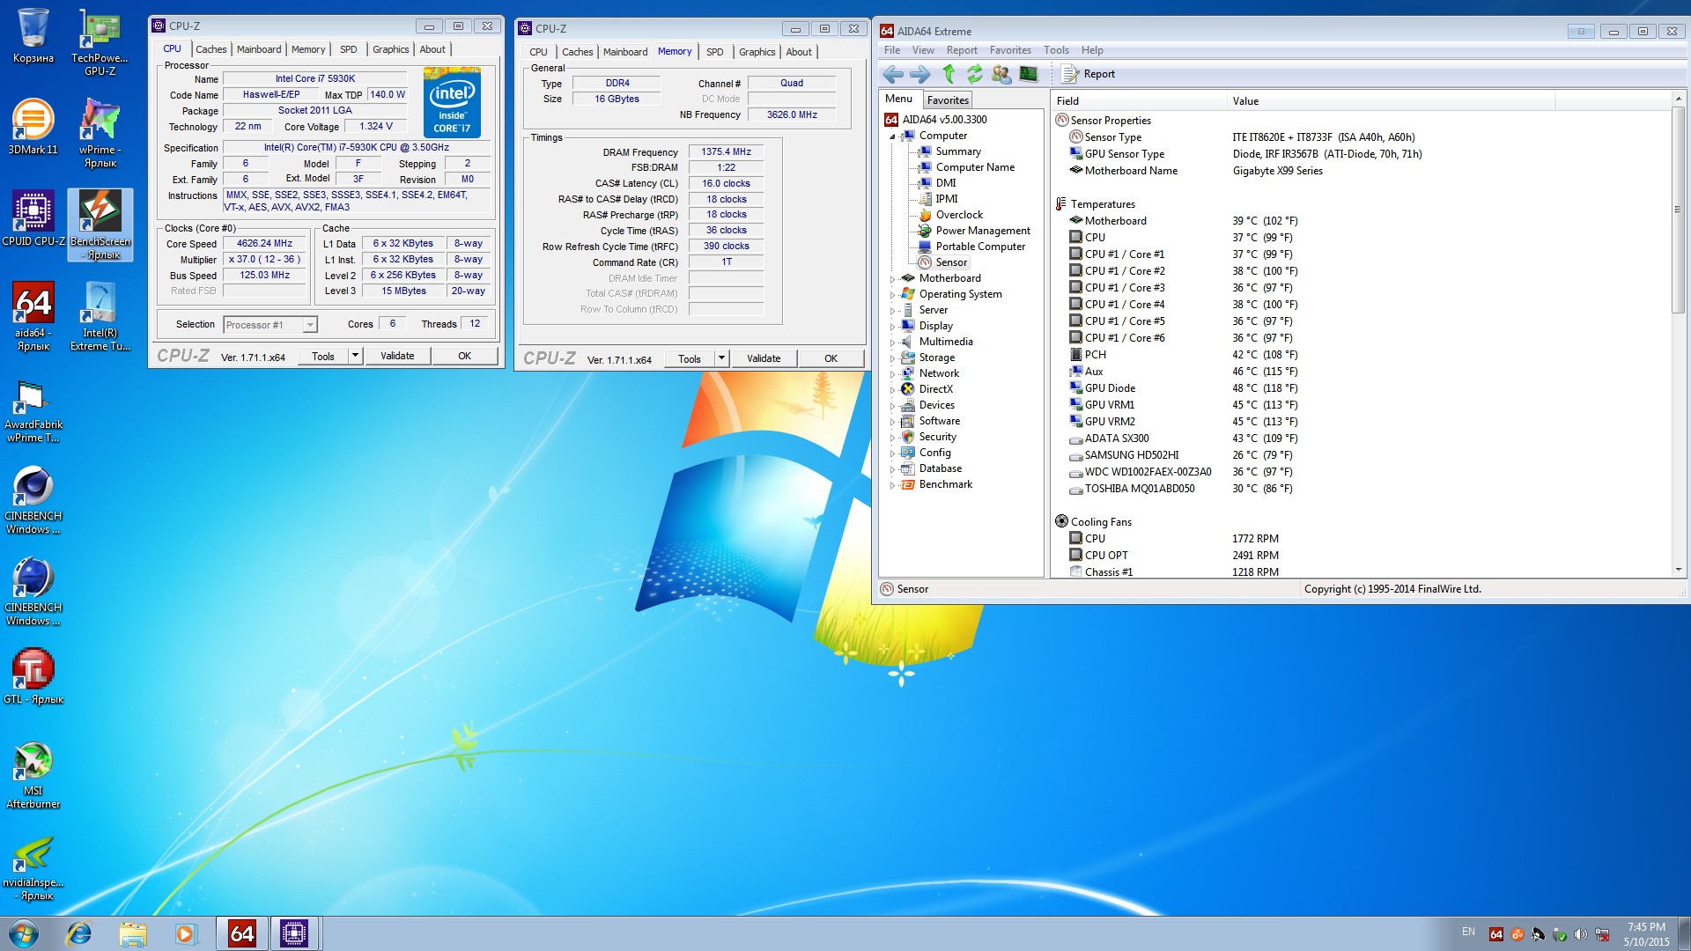Open Tools dropdown arrow in left CPU-Z

tap(355, 356)
